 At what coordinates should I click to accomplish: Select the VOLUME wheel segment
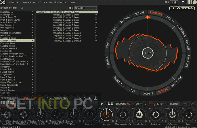pyautogui.click(x=140, y=13)
